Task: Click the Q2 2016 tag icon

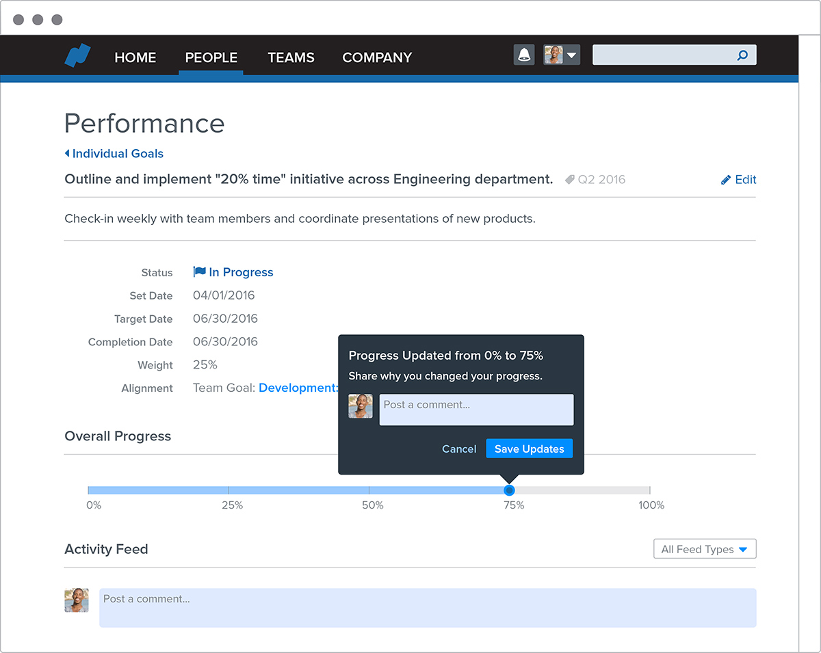Action: pyautogui.click(x=569, y=180)
